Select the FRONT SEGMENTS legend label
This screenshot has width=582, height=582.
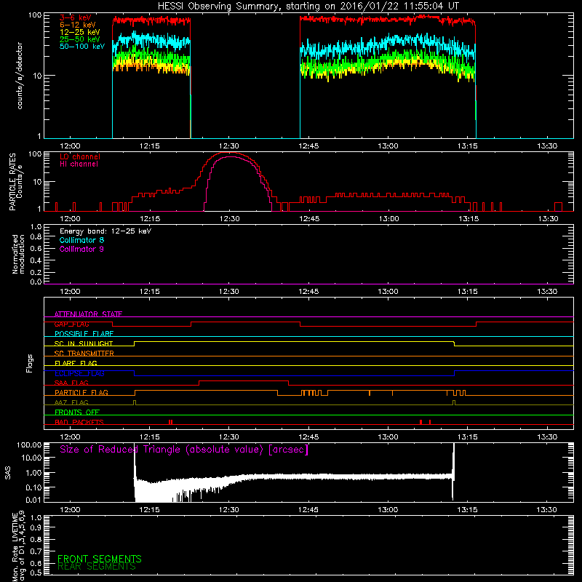click(100, 559)
